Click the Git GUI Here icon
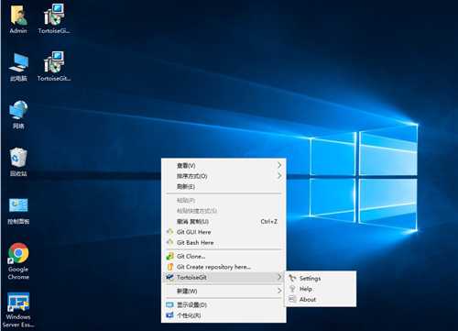This screenshot has width=458, height=331. pos(170,232)
